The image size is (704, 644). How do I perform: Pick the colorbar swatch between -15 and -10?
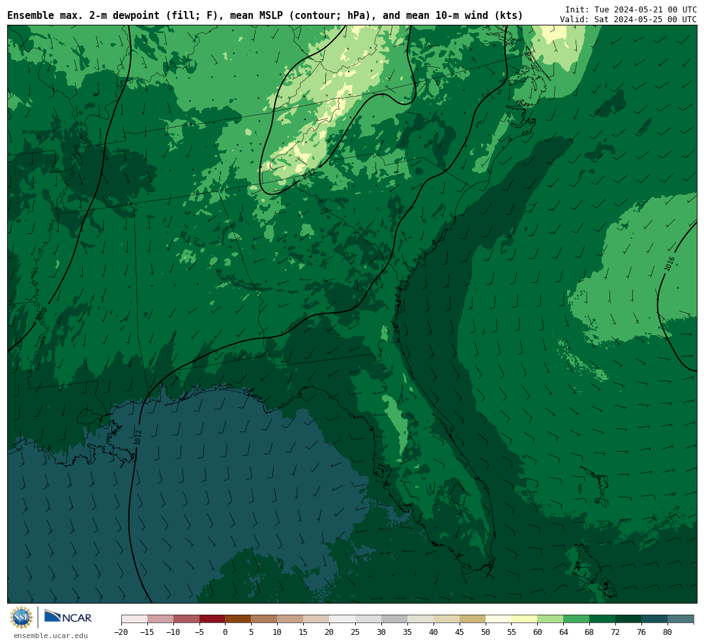click(x=160, y=619)
